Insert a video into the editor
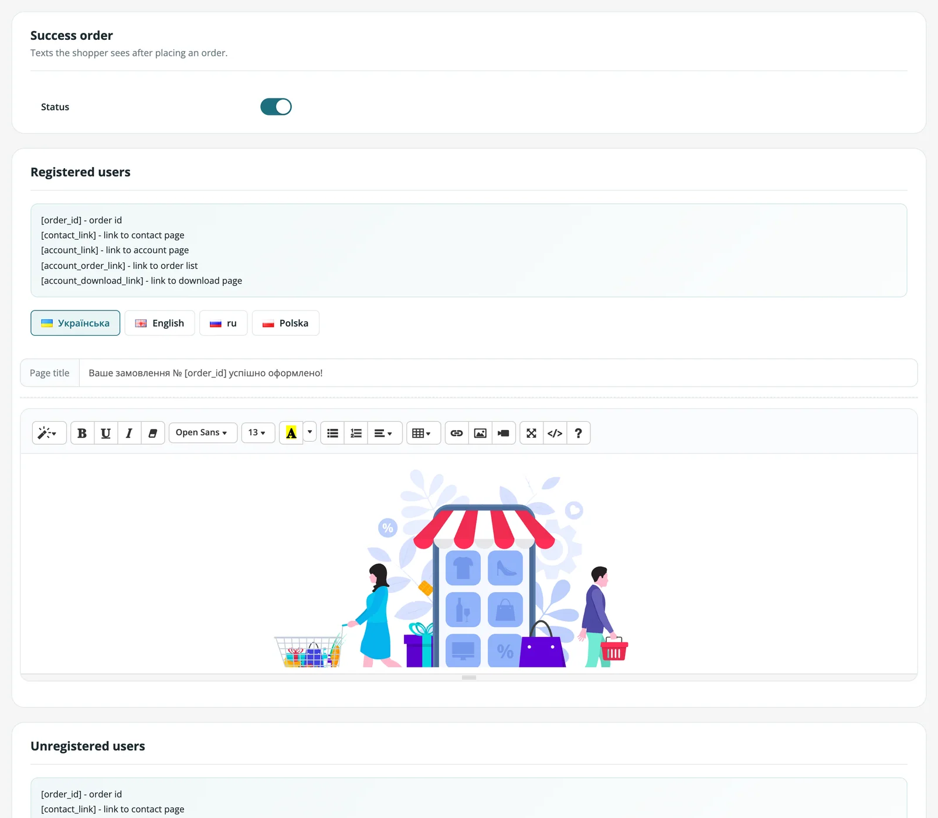 pos(504,433)
